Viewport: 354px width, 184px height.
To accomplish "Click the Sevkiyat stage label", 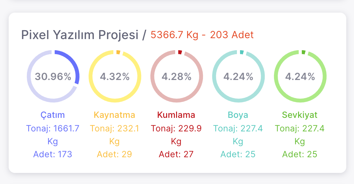I will coord(300,115).
